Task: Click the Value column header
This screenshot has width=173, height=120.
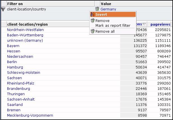Action: click(x=106, y=4)
